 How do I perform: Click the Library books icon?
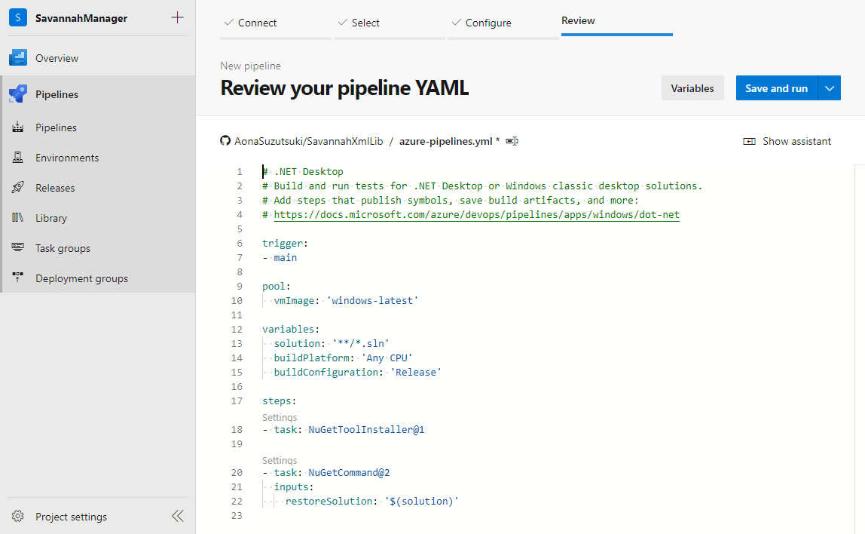tap(17, 217)
